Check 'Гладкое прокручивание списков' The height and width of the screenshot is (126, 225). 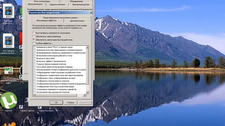coord(34,64)
